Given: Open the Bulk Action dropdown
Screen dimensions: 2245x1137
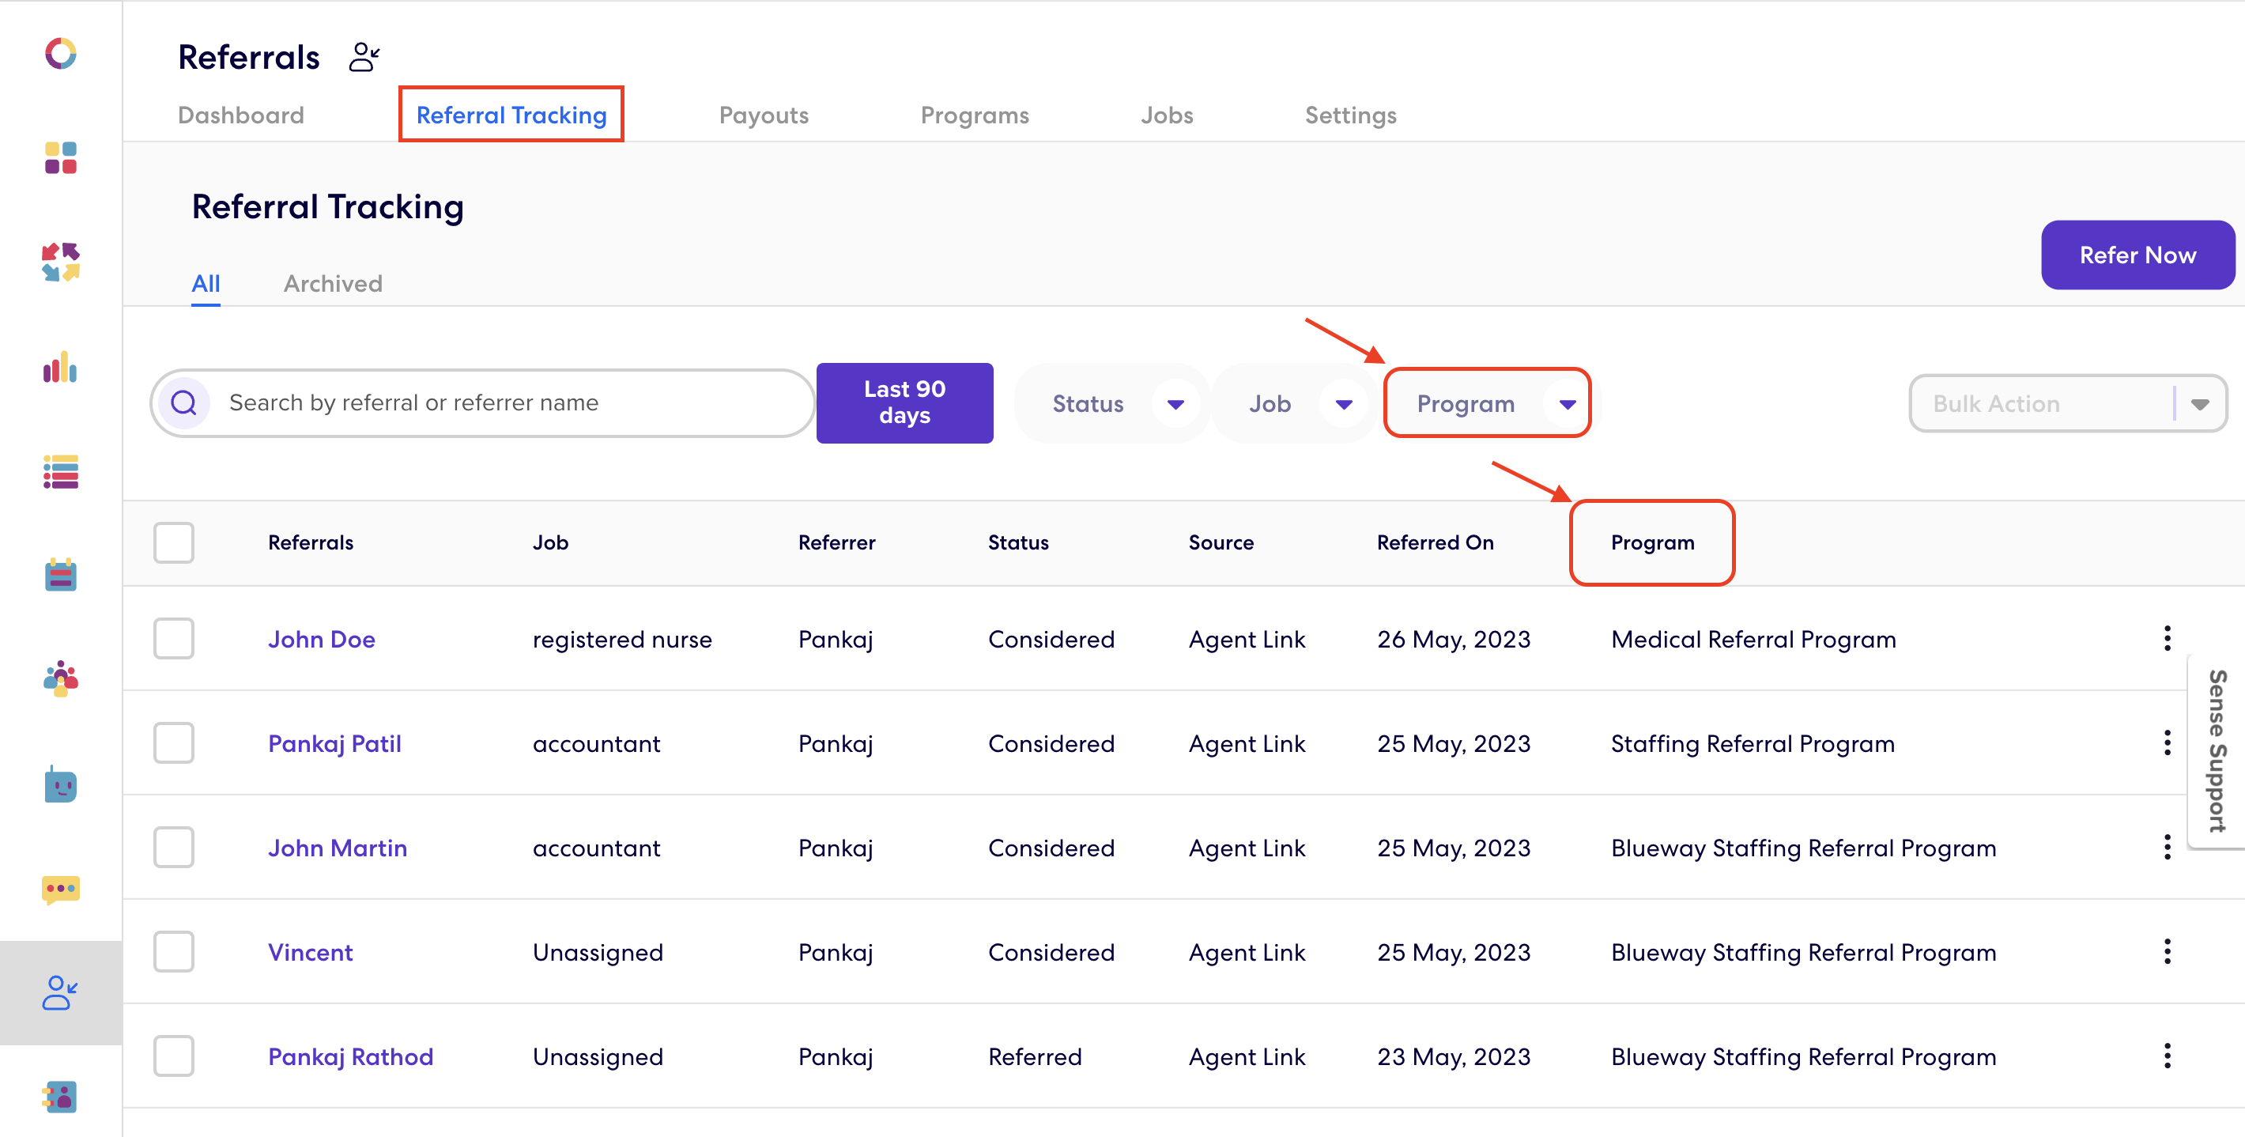Looking at the screenshot, I should pos(2067,404).
